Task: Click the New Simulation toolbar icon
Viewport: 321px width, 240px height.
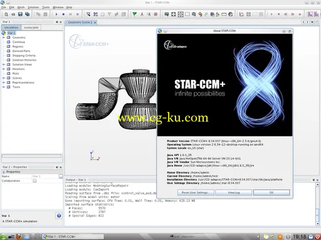Action: click(x=6, y=14)
